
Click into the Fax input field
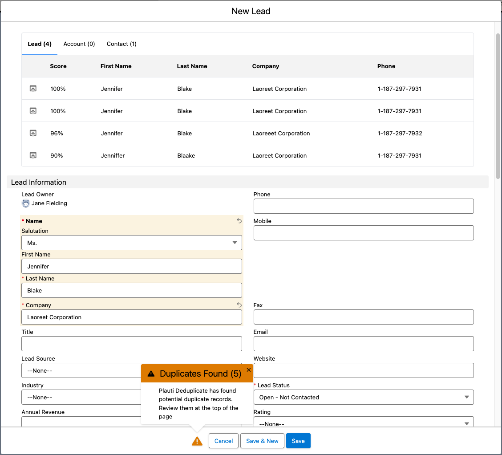tap(364, 317)
